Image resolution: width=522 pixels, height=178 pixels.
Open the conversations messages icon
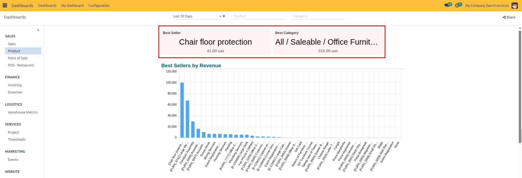point(447,5)
